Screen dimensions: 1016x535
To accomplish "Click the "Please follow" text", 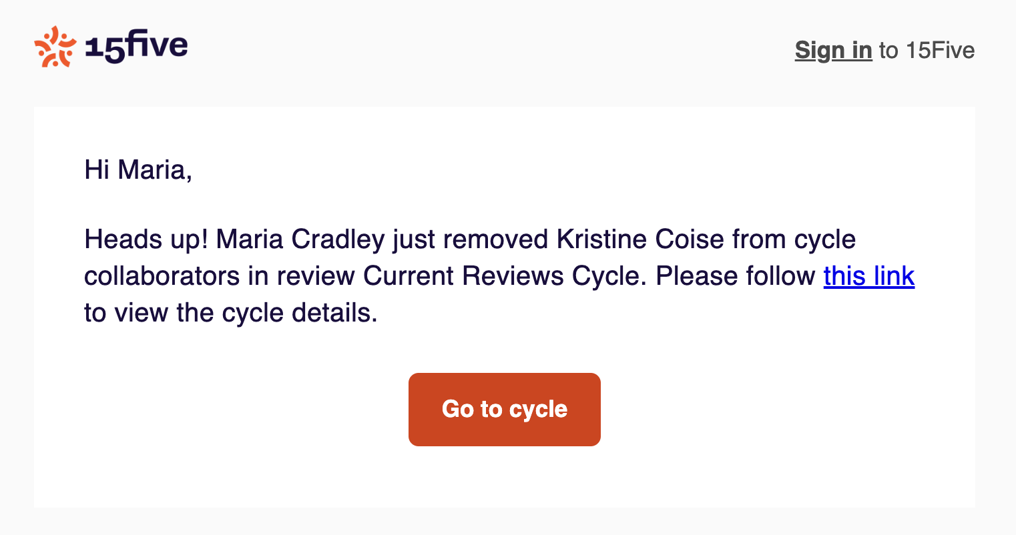I will [735, 276].
